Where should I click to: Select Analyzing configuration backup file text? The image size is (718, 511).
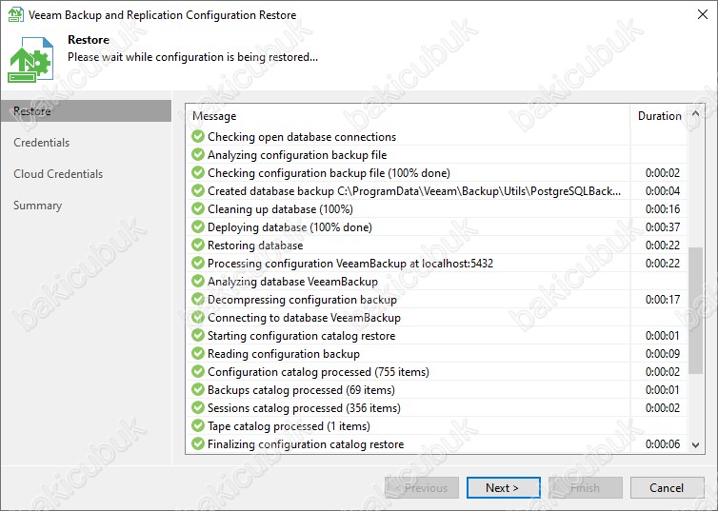(297, 155)
